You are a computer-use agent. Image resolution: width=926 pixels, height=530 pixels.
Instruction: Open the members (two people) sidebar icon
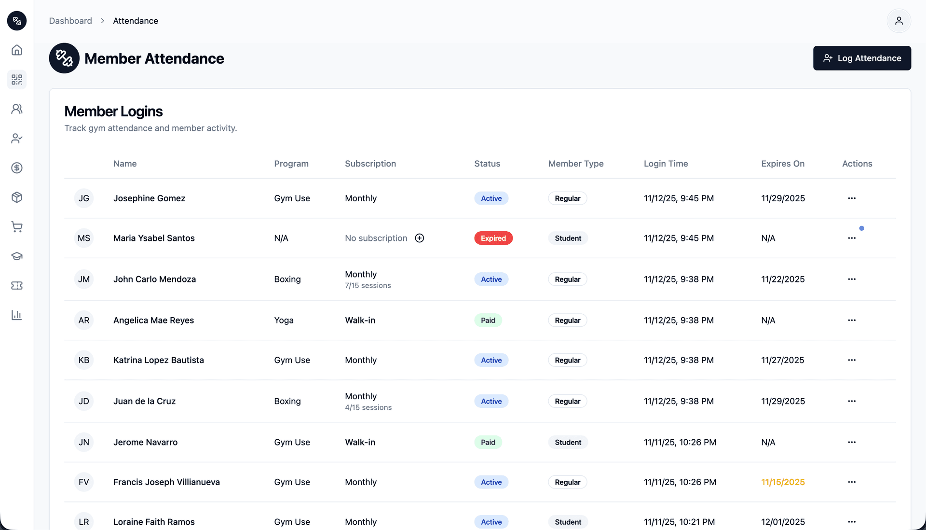(17, 109)
